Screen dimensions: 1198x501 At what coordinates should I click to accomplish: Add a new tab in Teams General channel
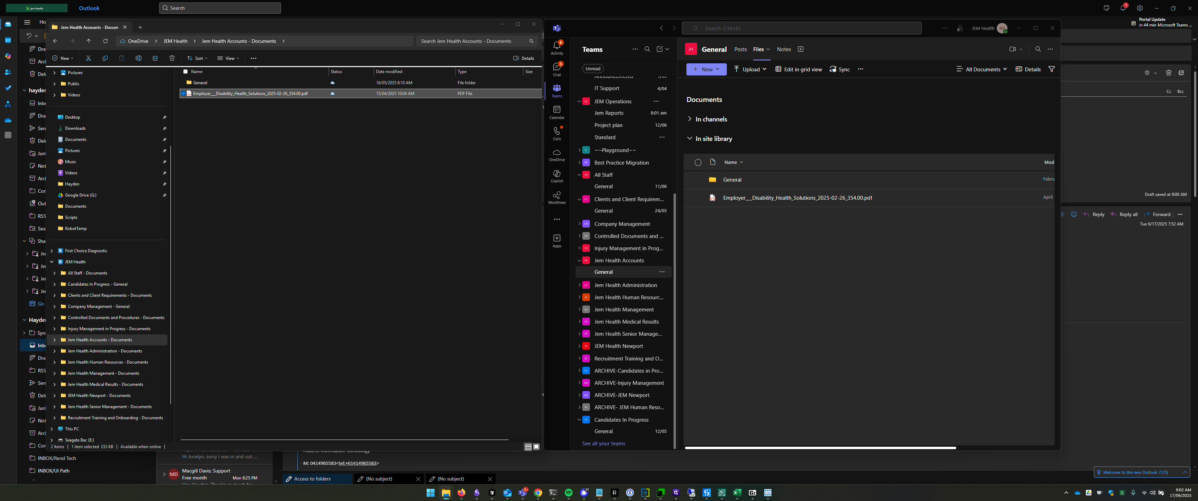click(800, 49)
